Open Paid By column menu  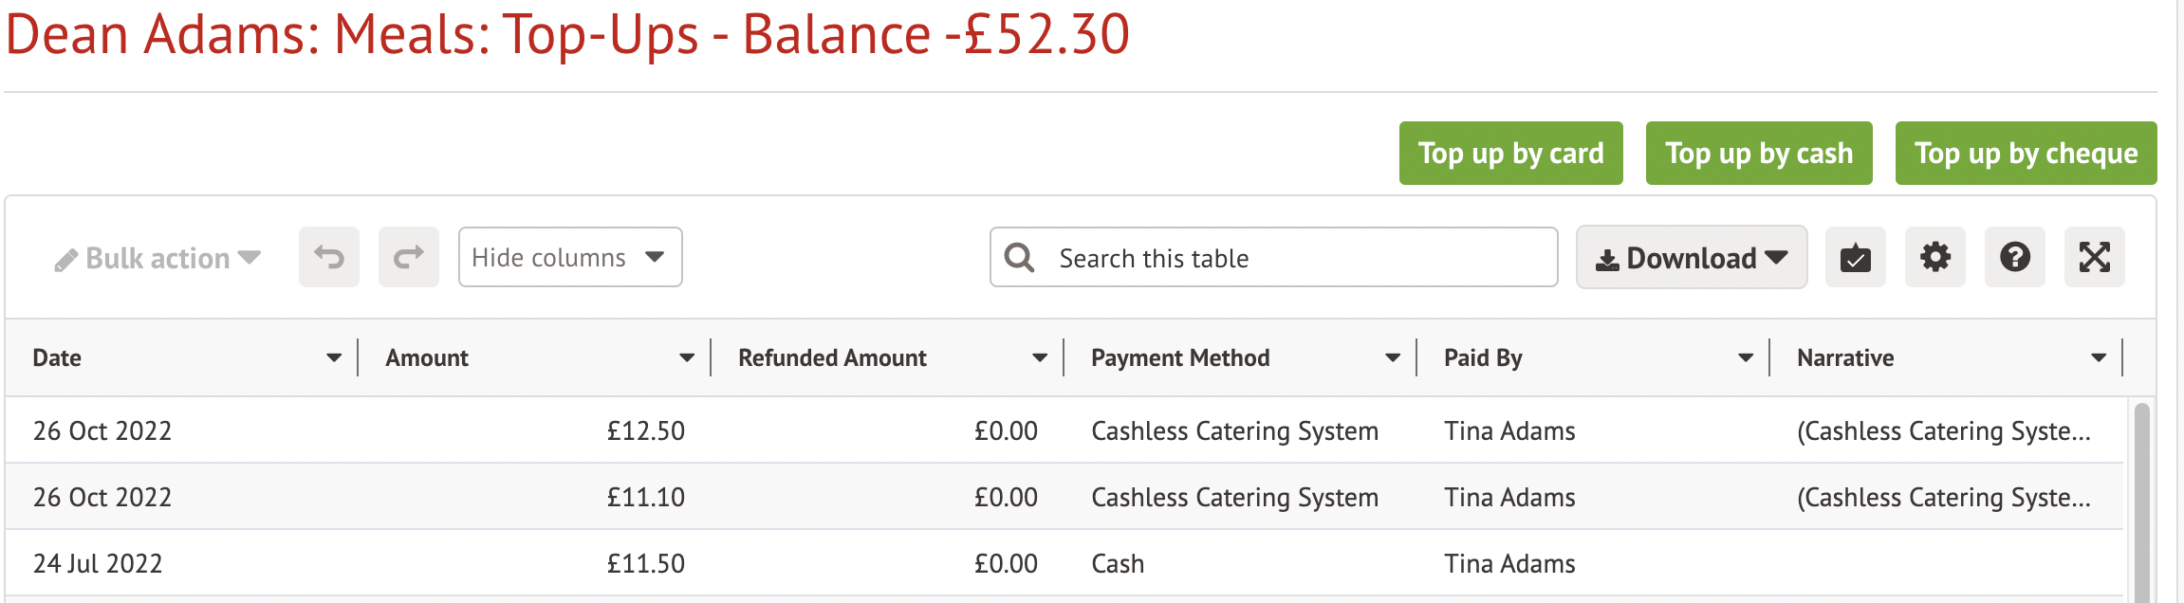click(1746, 357)
